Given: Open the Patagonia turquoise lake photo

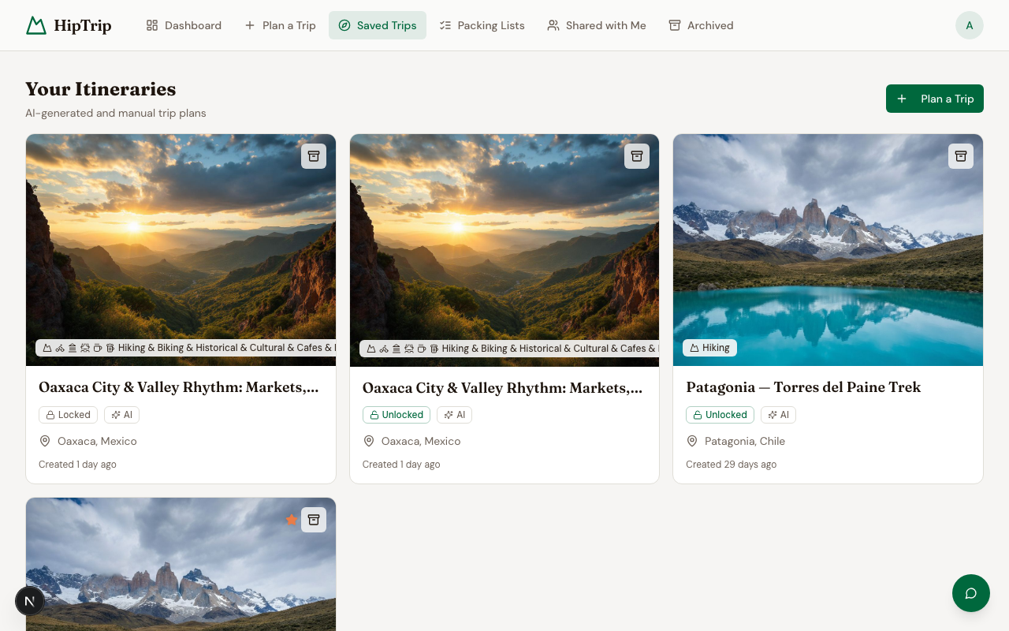Looking at the screenshot, I should (828, 250).
